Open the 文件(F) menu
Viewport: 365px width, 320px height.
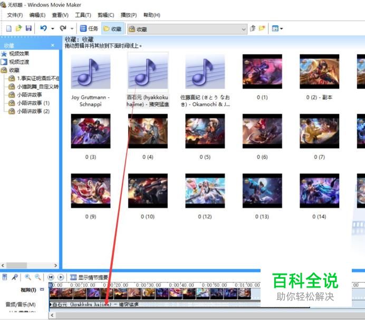click(15, 15)
